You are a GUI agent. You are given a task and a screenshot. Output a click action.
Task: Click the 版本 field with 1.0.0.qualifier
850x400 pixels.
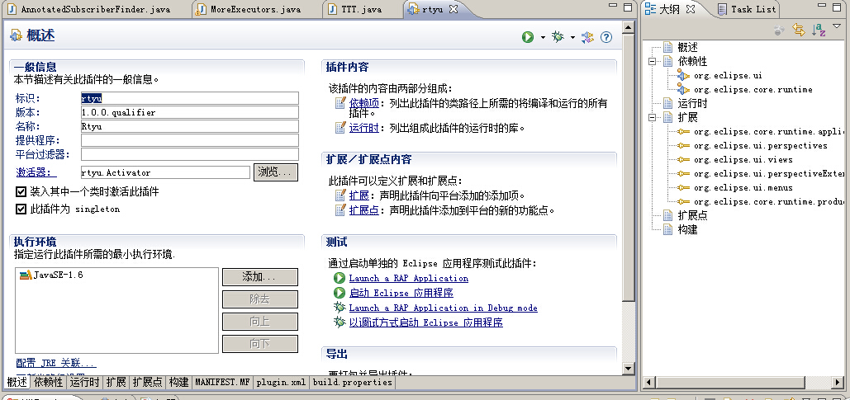(190, 112)
